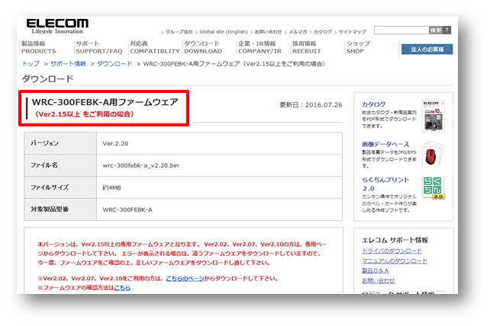
Task: Go to サポート情報 breadcrumb
Action: tap(68, 64)
